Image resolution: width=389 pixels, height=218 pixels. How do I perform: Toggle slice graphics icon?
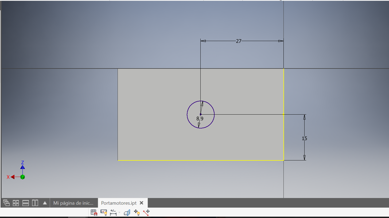point(127,212)
